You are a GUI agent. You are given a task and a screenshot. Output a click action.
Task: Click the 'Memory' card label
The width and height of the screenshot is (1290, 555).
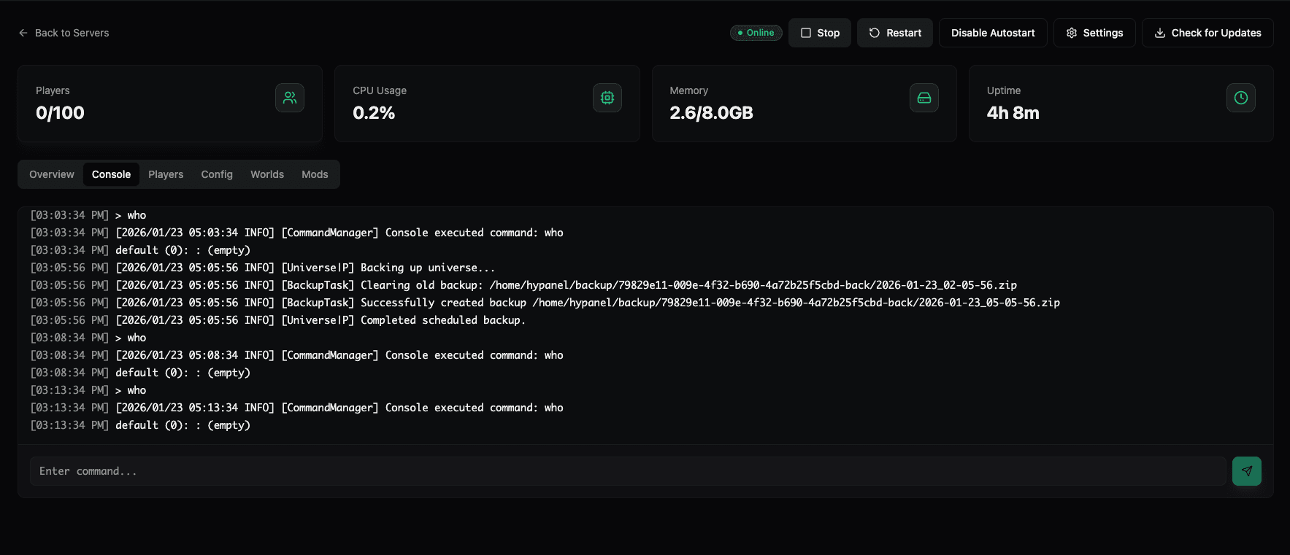pos(688,90)
